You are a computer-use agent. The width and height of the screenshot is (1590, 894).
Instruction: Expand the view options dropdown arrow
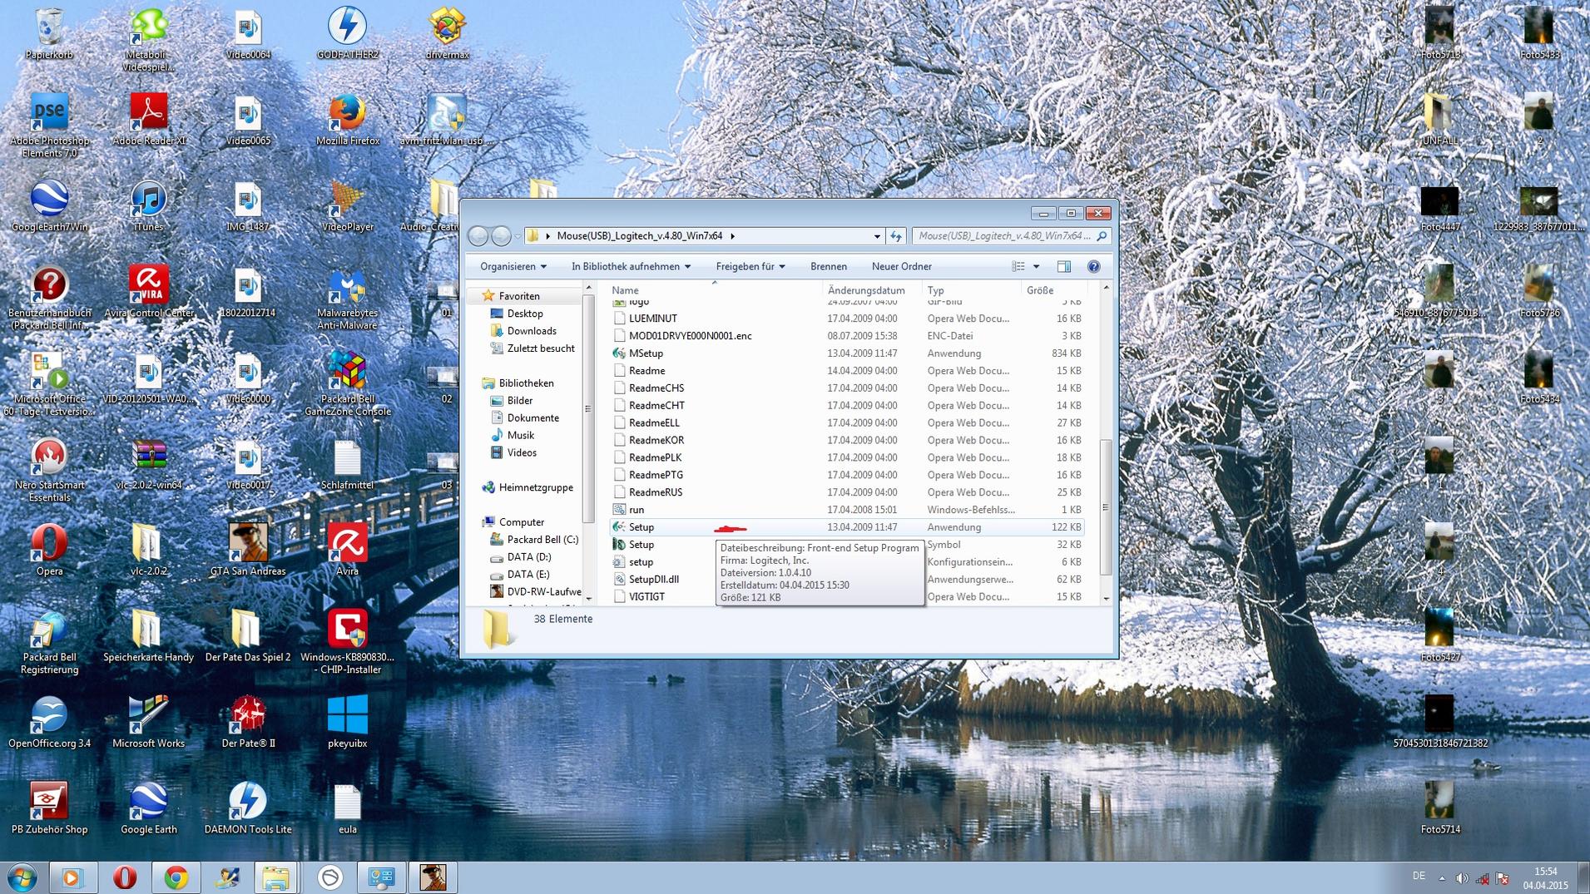pyautogui.click(x=1036, y=266)
